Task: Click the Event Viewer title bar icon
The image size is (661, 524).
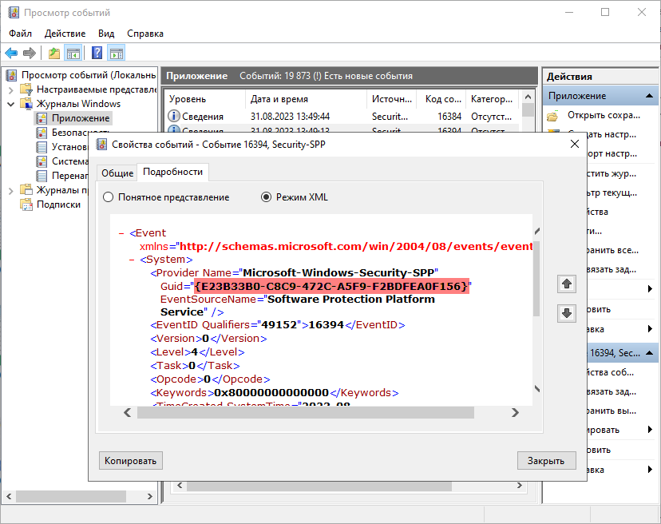Action: point(14,12)
